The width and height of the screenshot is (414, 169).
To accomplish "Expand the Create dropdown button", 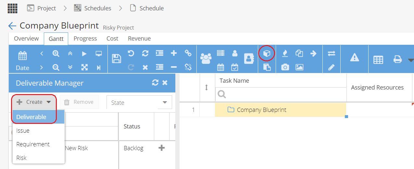I will pyautogui.click(x=34, y=102).
